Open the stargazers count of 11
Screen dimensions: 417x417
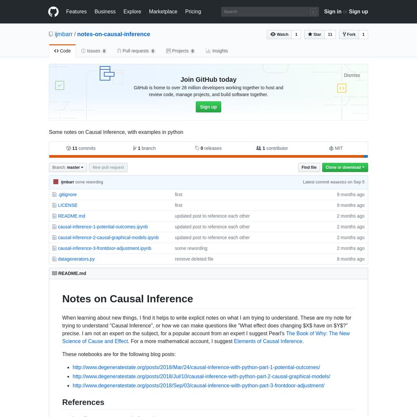tap(330, 35)
